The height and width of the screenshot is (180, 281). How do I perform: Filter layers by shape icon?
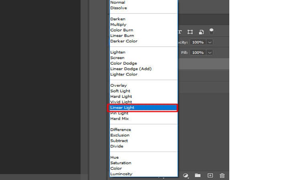click(190, 32)
